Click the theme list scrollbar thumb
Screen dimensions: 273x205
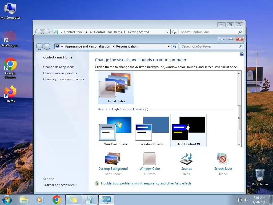tap(239, 118)
